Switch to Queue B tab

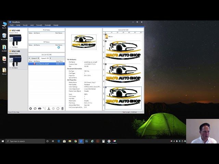click(x=44, y=58)
